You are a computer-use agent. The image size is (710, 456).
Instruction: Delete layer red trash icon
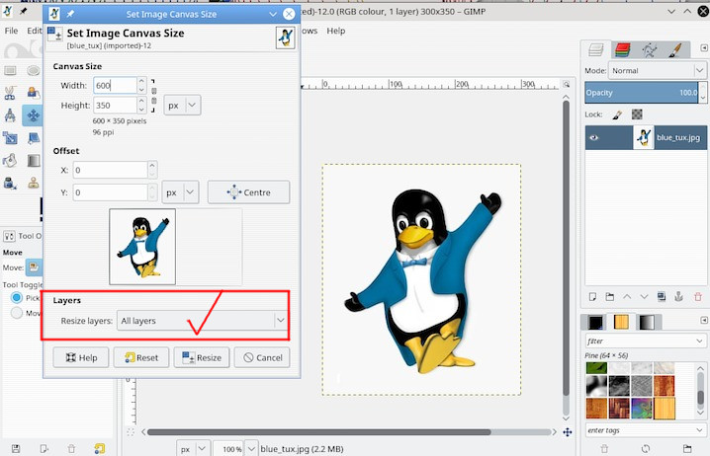tap(698, 297)
